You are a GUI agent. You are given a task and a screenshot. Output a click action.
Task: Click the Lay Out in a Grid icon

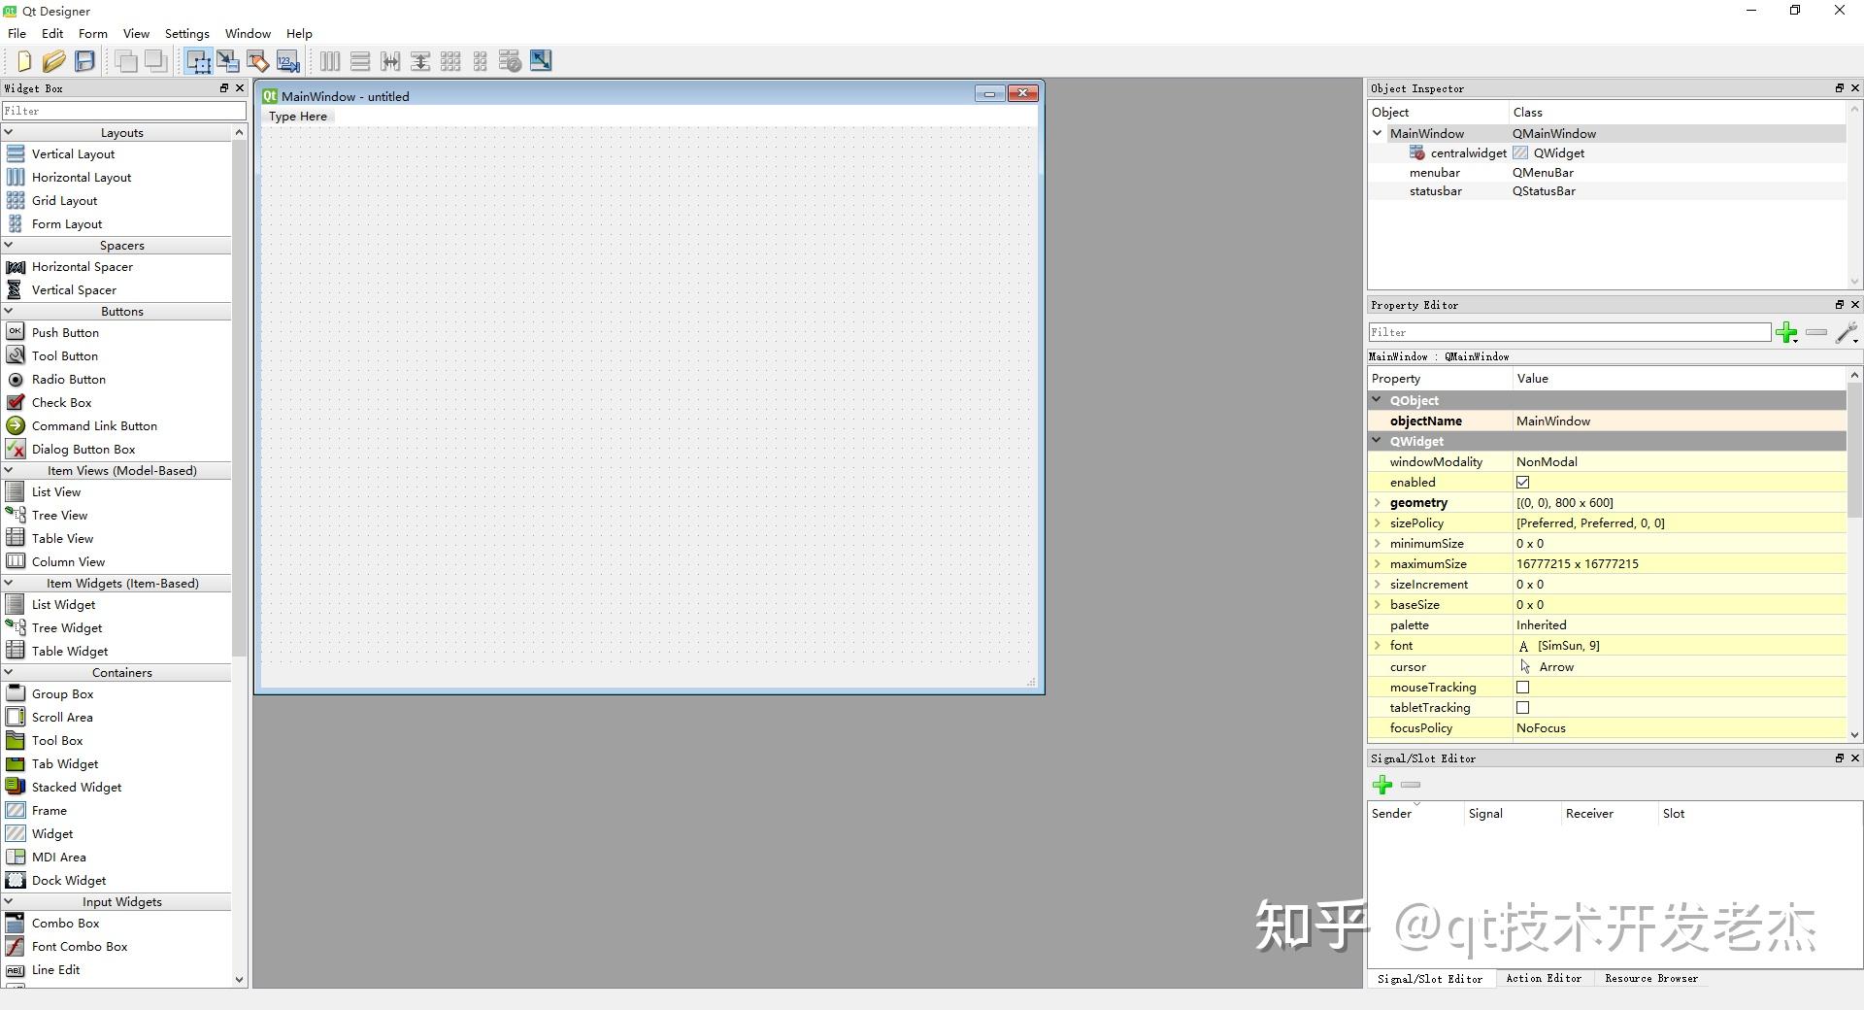tap(451, 60)
